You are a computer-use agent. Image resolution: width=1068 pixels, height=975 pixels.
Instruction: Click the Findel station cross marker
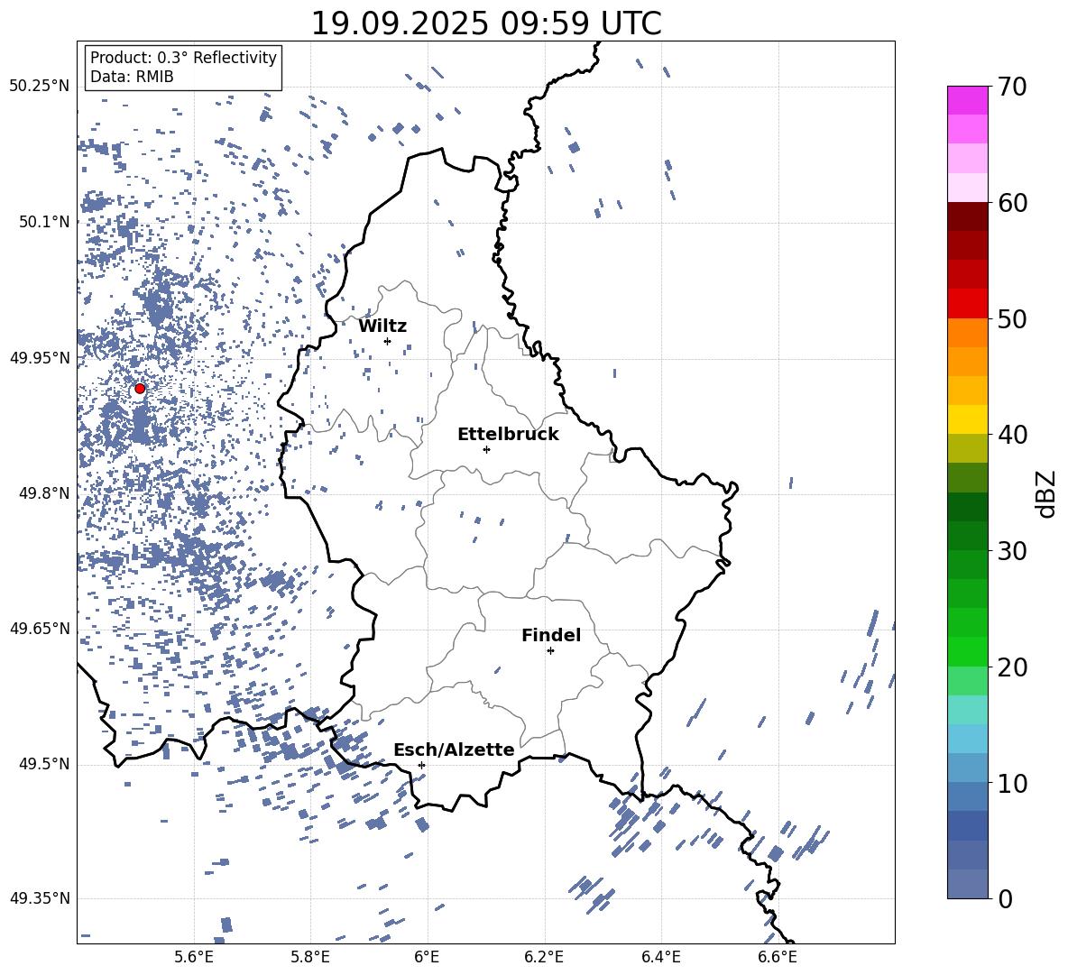pyautogui.click(x=550, y=650)
